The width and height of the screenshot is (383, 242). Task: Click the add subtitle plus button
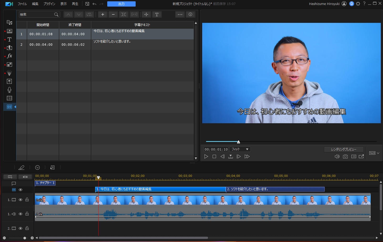pos(103,14)
